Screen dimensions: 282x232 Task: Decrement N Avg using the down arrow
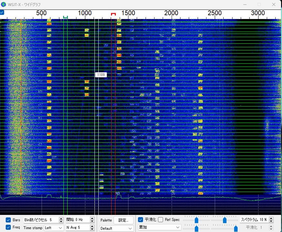pos(92,229)
